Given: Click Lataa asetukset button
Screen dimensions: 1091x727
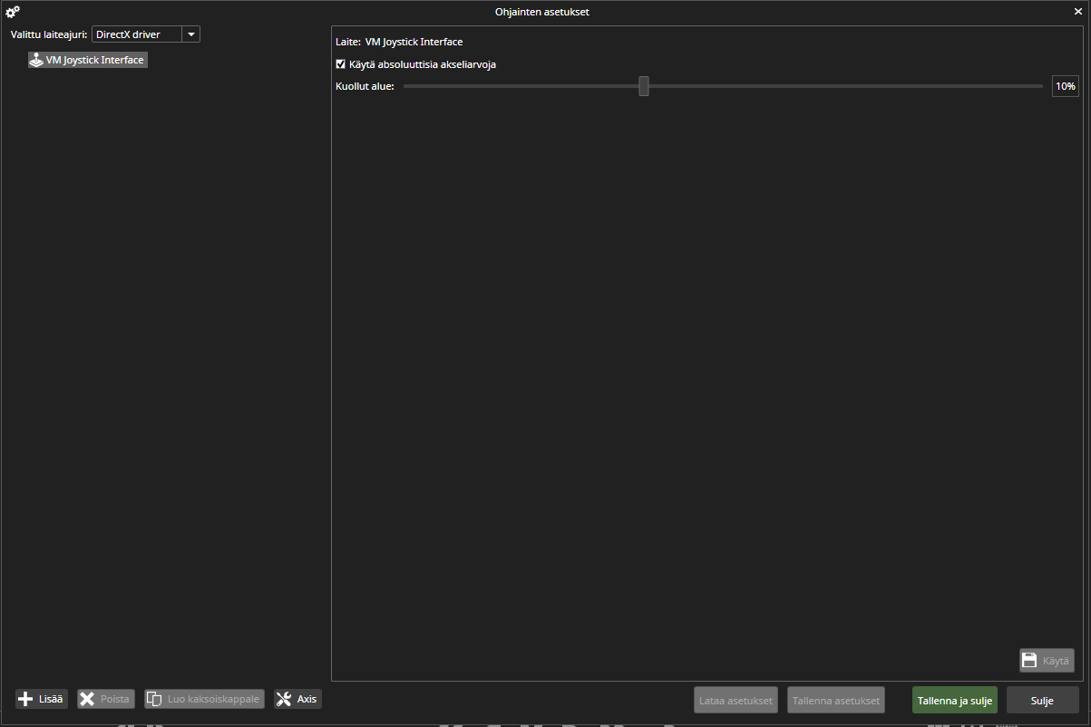Looking at the screenshot, I should [x=736, y=701].
